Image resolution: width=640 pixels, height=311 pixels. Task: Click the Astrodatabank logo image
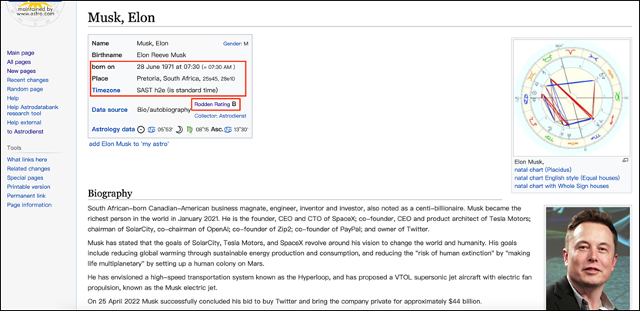[x=35, y=14]
